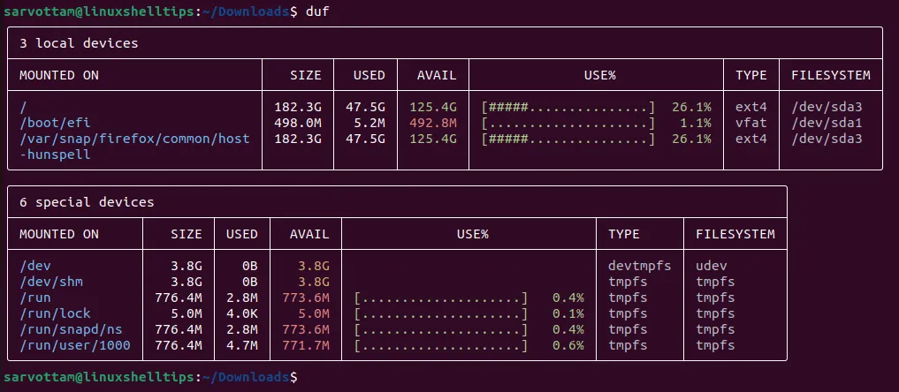Viewport: 899px width, 392px height.
Task: Click the 492.8M available value
Action: [433, 123]
